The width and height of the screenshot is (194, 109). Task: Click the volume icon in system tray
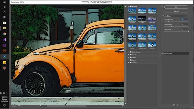point(4,93)
